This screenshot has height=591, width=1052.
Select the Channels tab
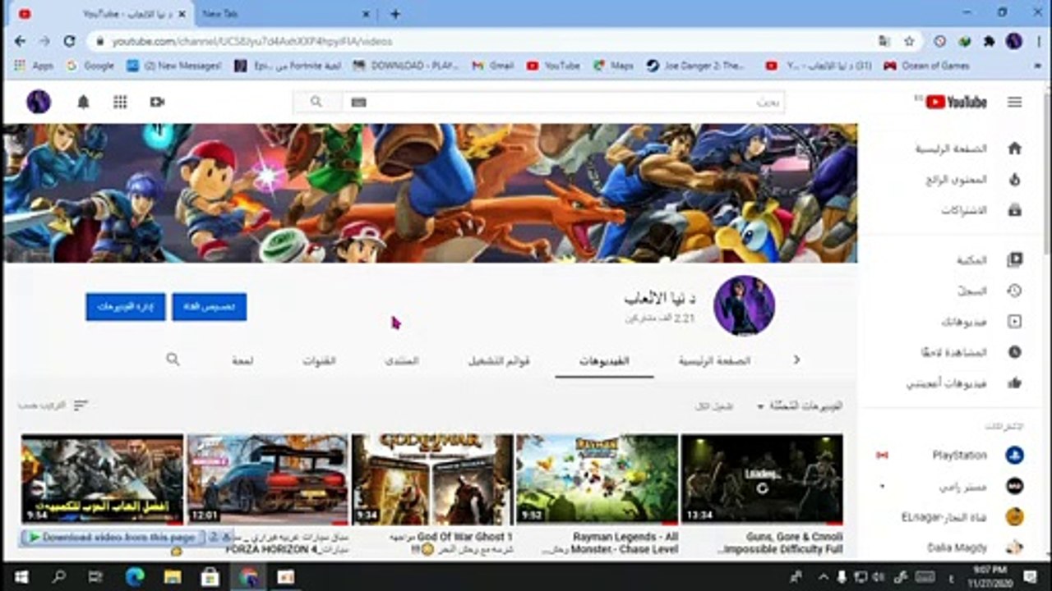(319, 360)
